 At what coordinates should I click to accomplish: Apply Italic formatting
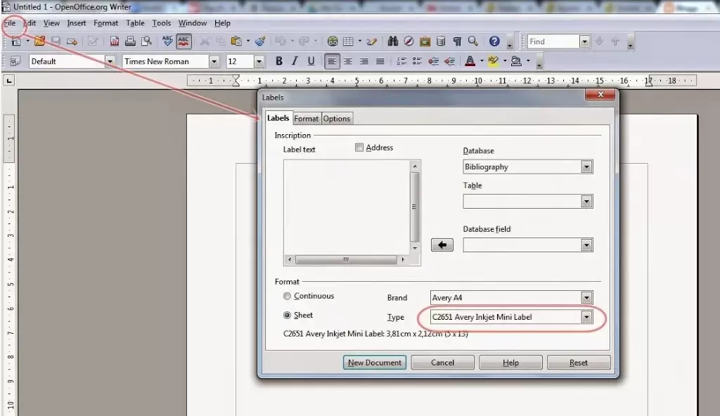(295, 61)
